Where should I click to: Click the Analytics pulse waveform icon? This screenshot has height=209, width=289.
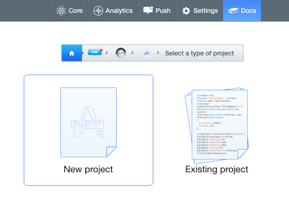[98, 11]
